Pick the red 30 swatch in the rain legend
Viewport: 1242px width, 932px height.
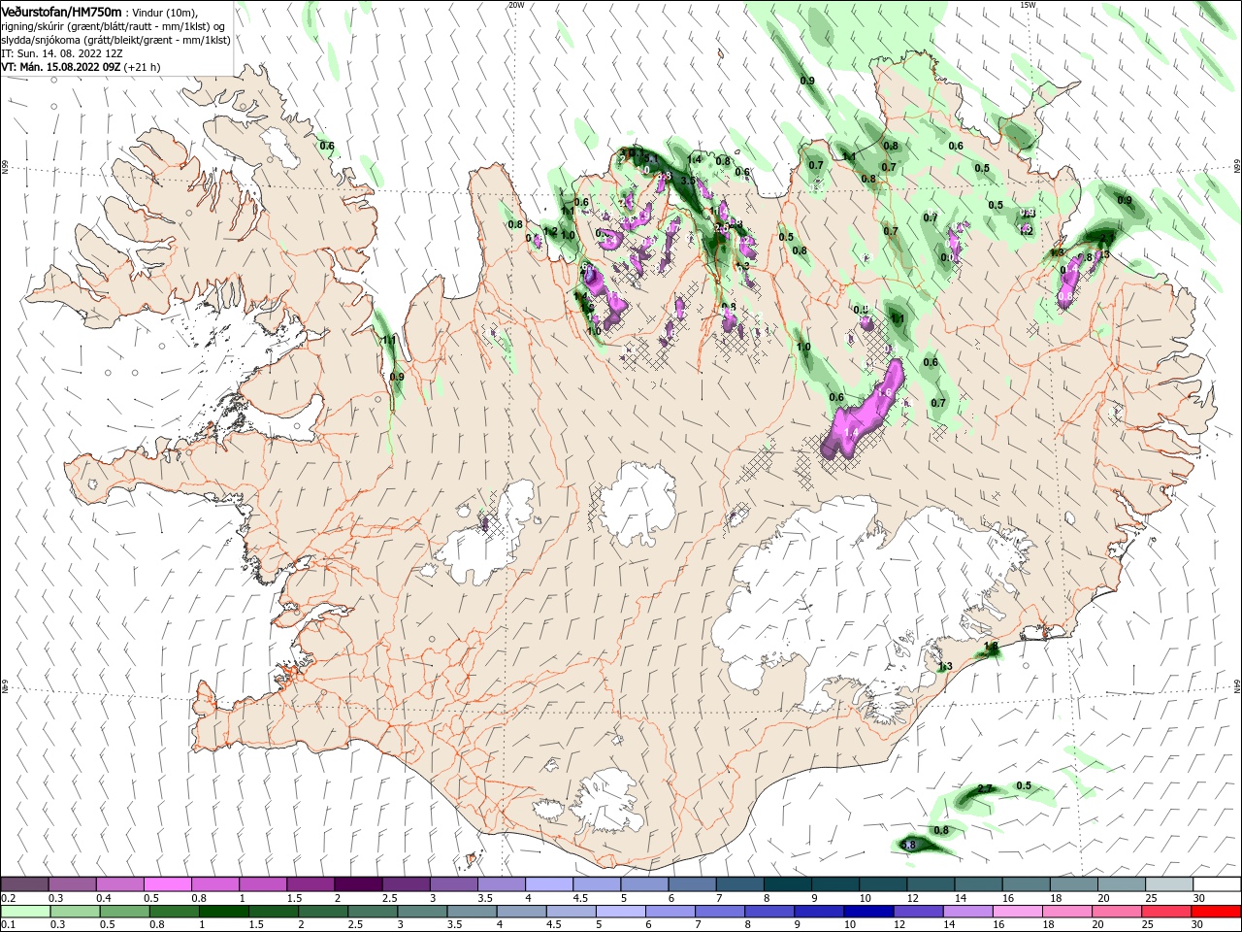tap(1216, 912)
